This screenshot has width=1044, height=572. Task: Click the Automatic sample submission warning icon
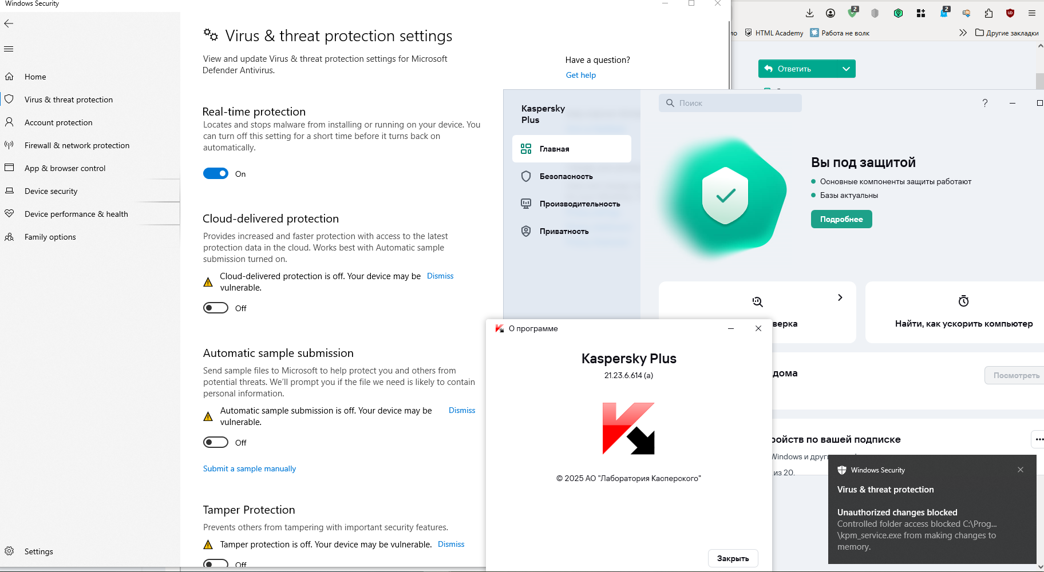pyautogui.click(x=208, y=416)
